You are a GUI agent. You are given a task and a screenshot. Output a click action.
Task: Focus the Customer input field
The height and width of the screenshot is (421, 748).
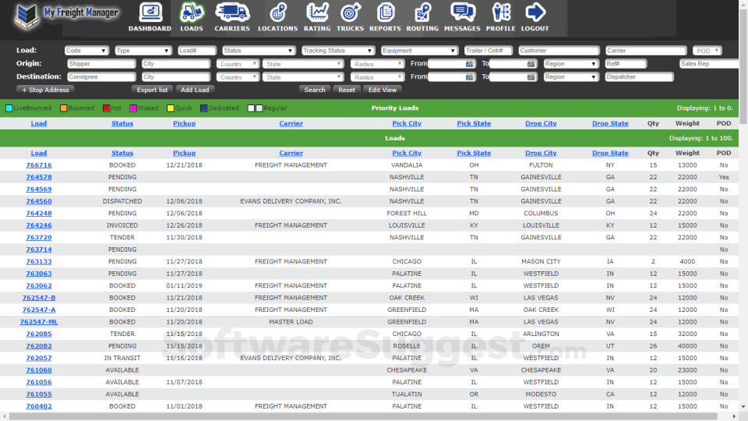point(559,51)
